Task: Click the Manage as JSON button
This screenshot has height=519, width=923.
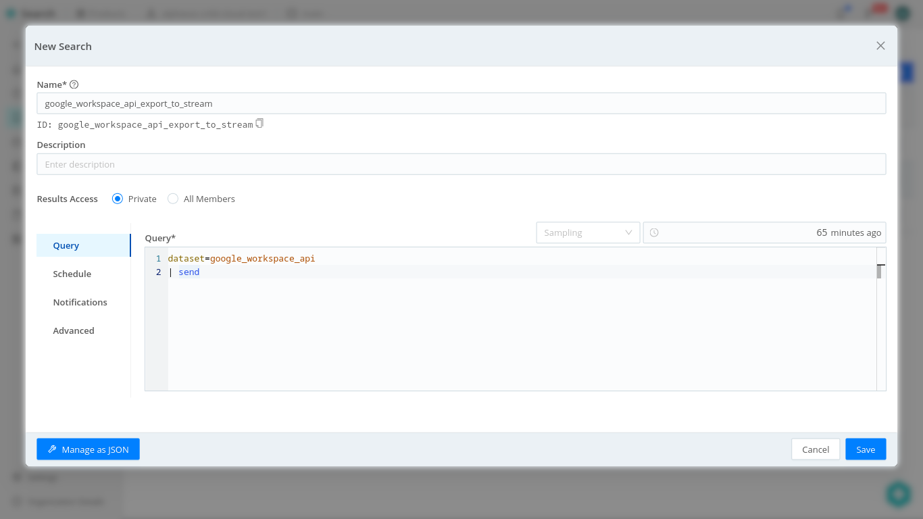Action: click(x=88, y=449)
